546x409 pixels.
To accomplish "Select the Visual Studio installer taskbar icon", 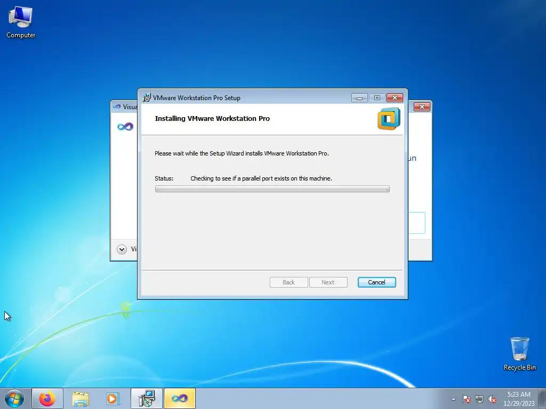I will [179, 398].
